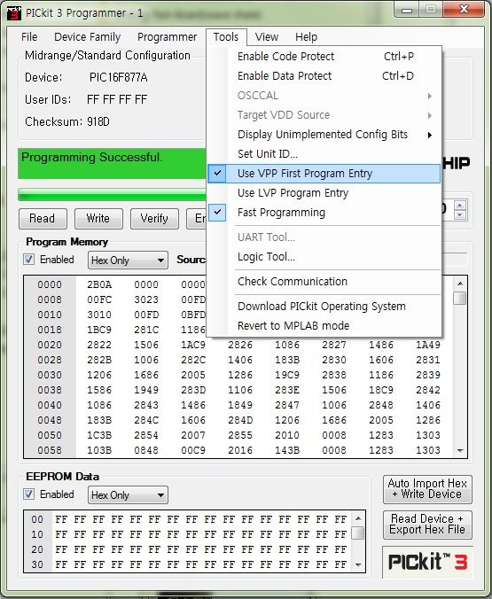Click Midrange/Standard Configuration label
Screen dimensions: 492x599
point(107,56)
